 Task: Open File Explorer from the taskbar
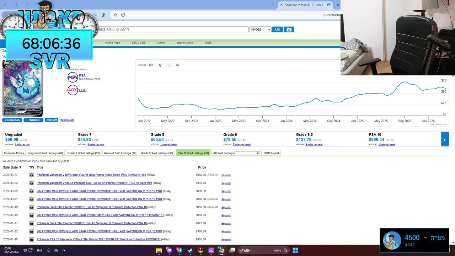pos(159,250)
